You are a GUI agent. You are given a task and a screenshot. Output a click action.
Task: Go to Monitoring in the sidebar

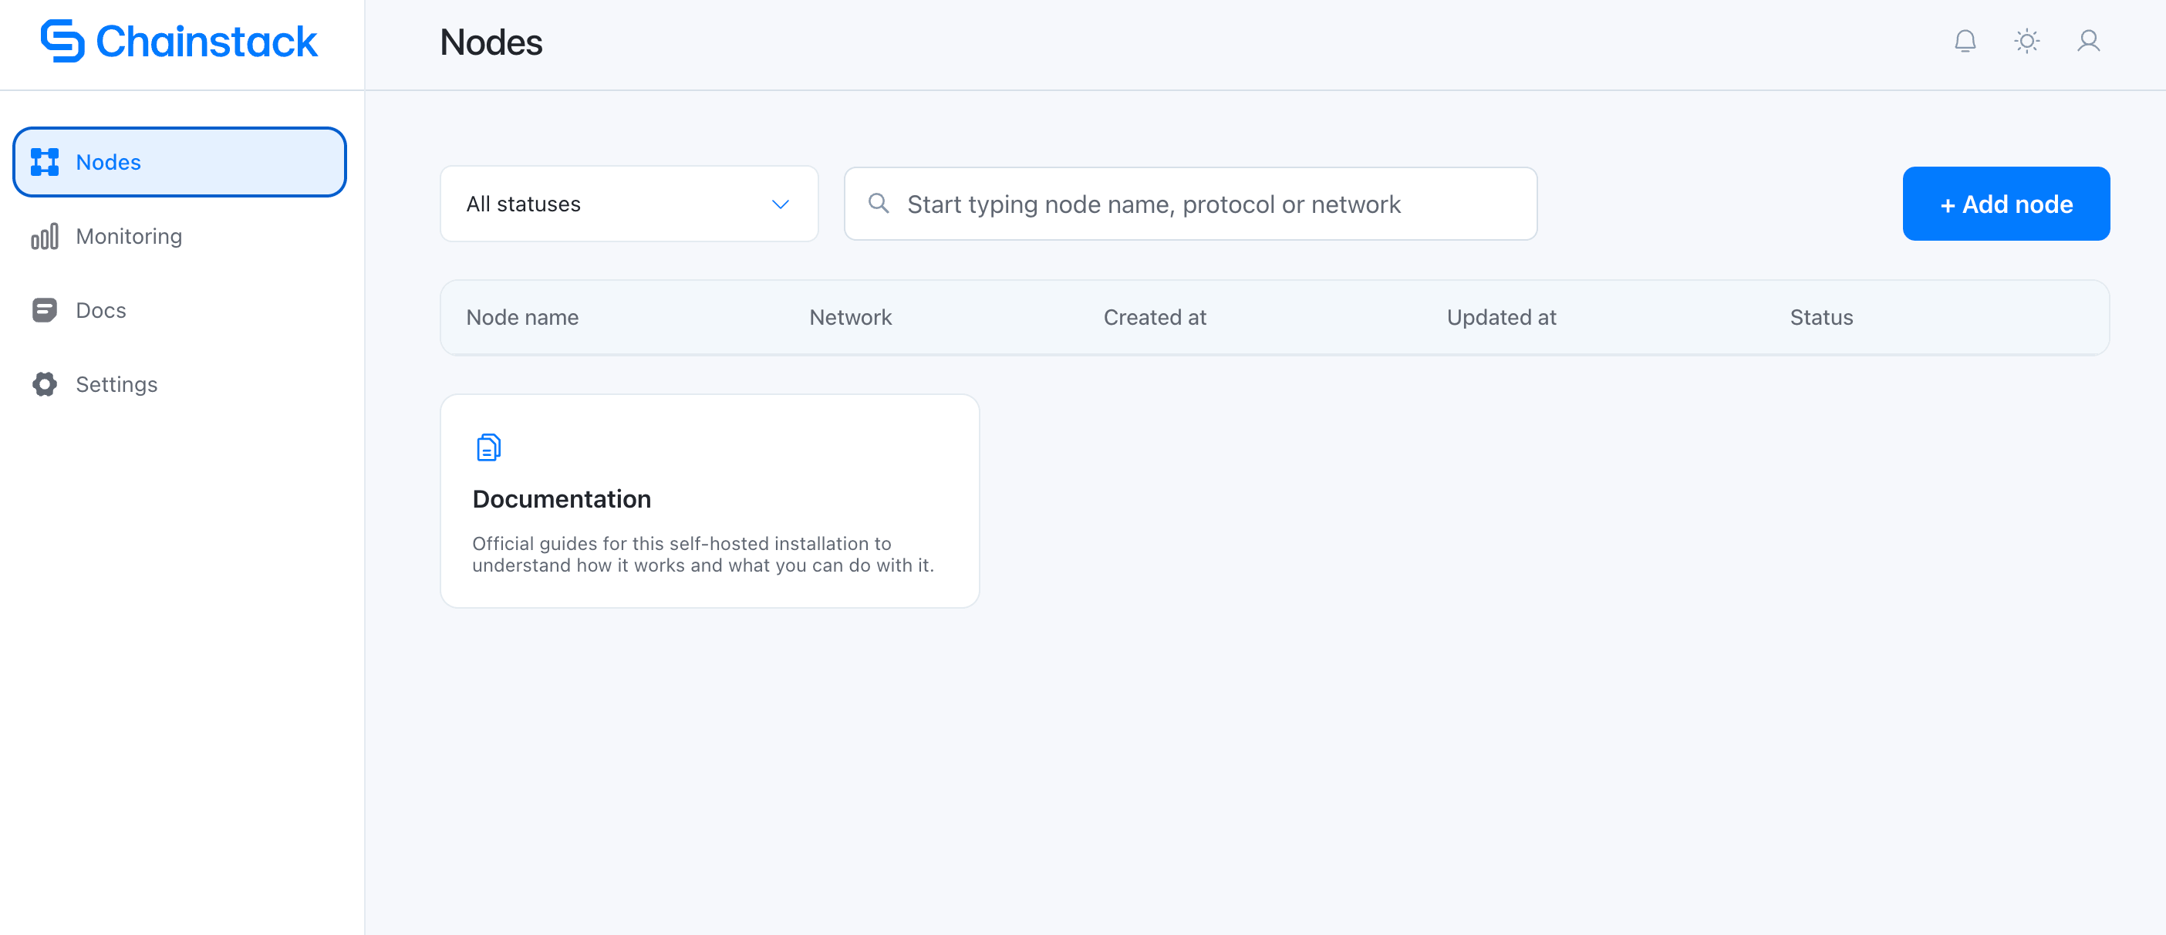click(x=179, y=236)
